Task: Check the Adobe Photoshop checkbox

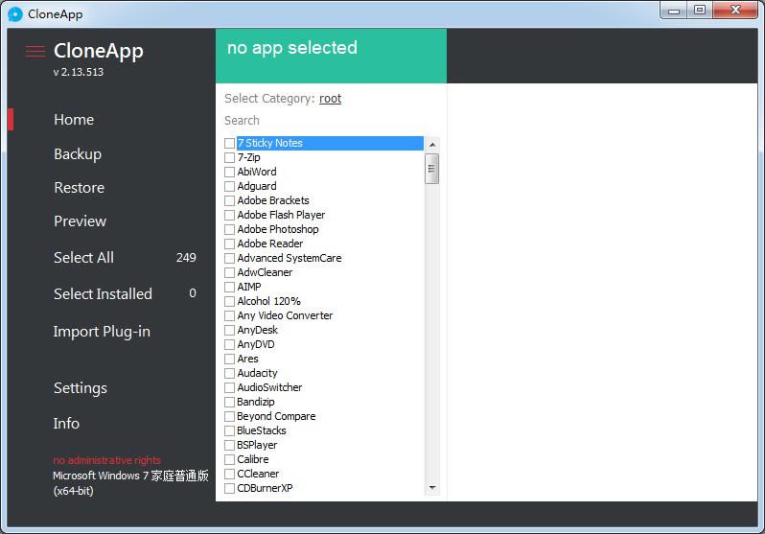Action: (x=229, y=229)
